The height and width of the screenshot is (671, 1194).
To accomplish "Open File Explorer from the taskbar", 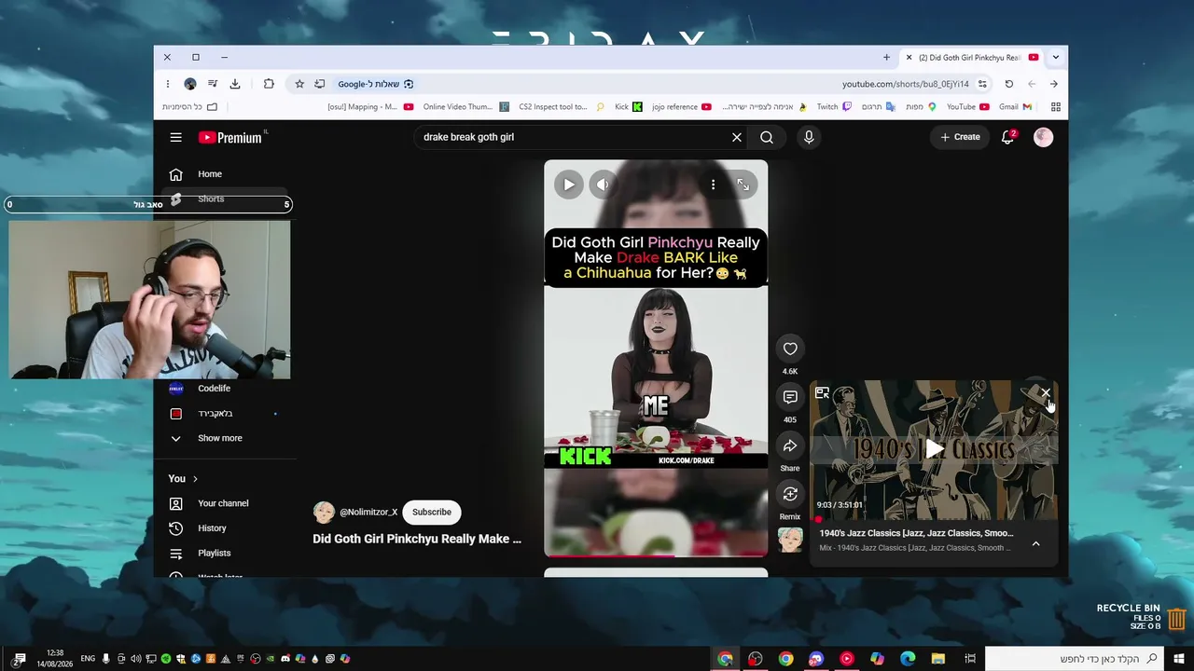I will (937, 659).
